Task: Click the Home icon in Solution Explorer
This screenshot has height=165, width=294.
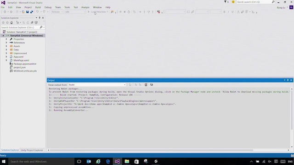Action: 11,22
